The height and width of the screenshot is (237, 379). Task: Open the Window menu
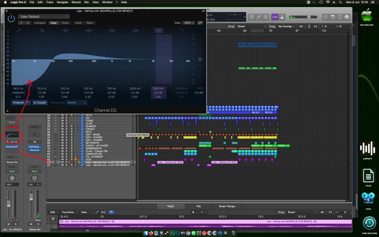107,2
